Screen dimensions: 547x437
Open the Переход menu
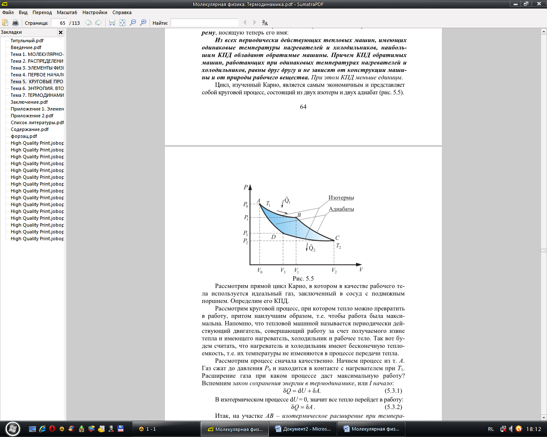coord(42,12)
